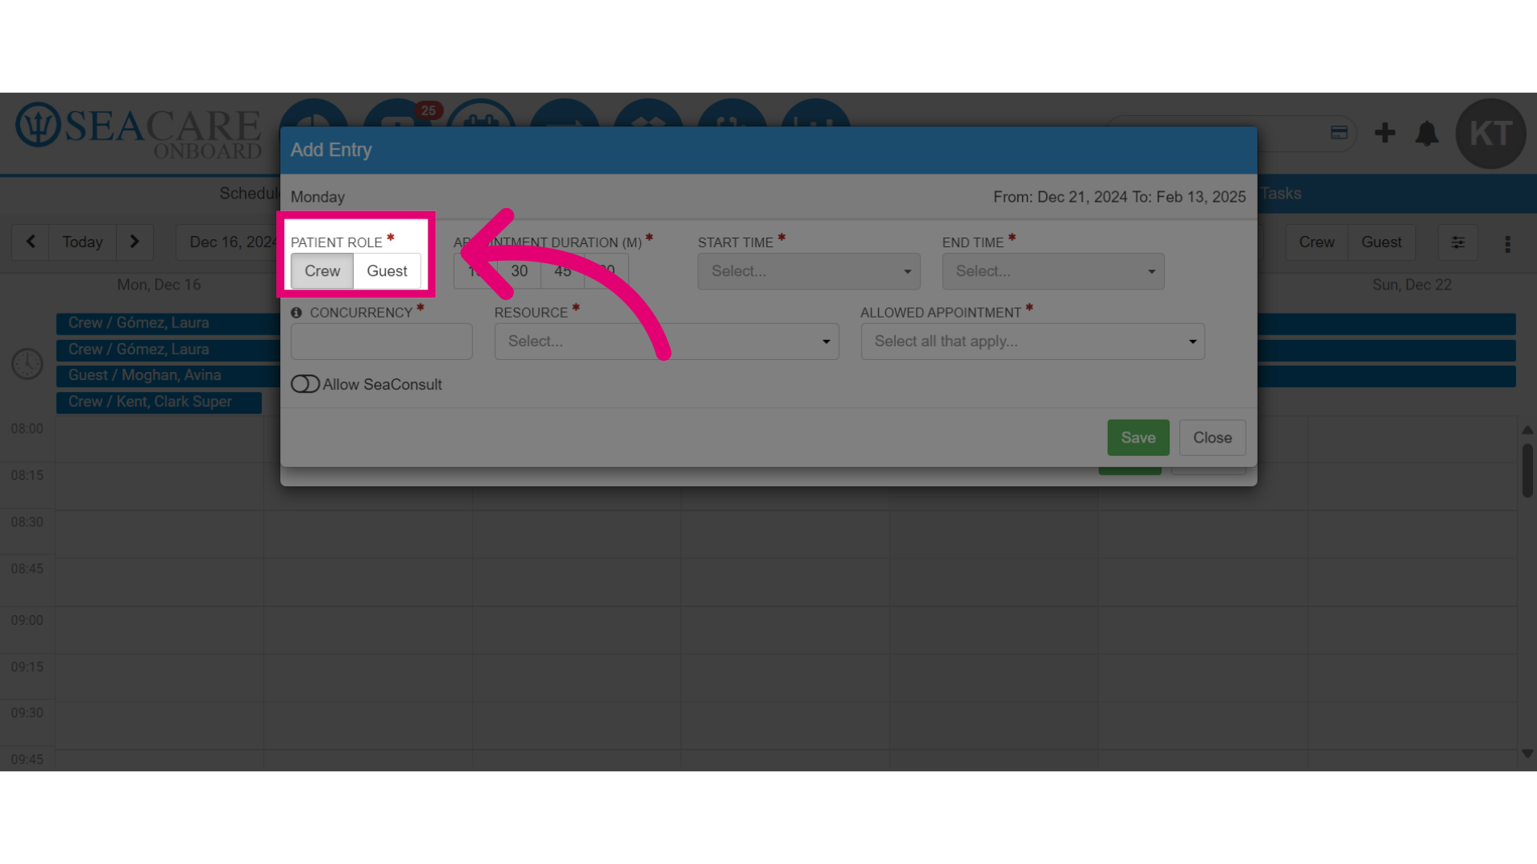The height and width of the screenshot is (864, 1537).
Task: Click the Concurrency input field
Action: [x=382, y=342]
